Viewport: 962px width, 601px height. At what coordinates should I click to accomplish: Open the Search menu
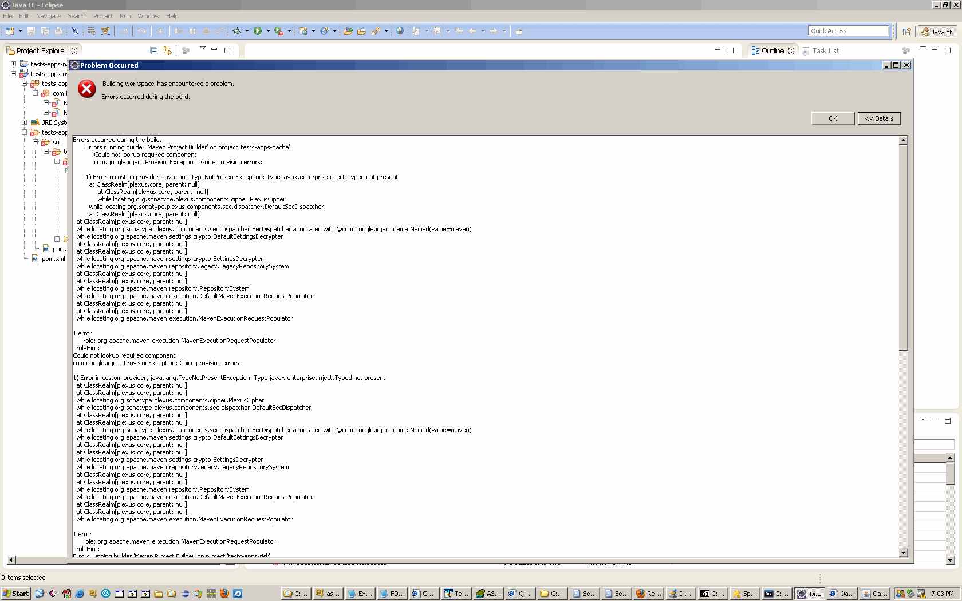tap(77, 16)
